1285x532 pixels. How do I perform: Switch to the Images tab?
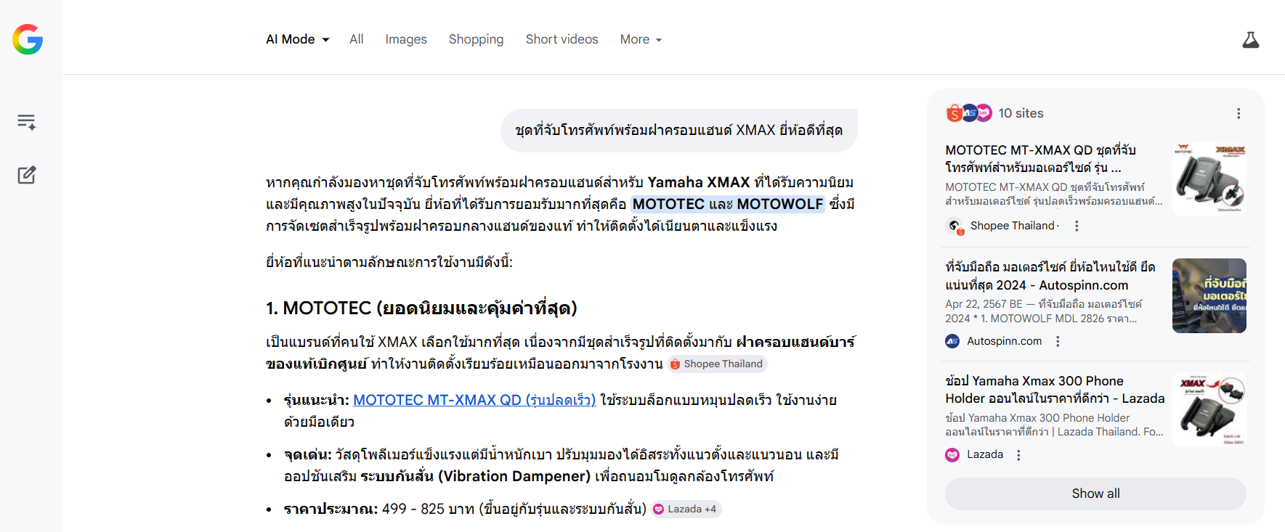406,39
